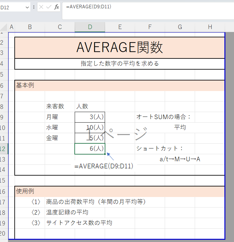Screen dimensions: 234x242
Task: Select the cell containing 6(人) average result
Action: [x=90, y=149]
